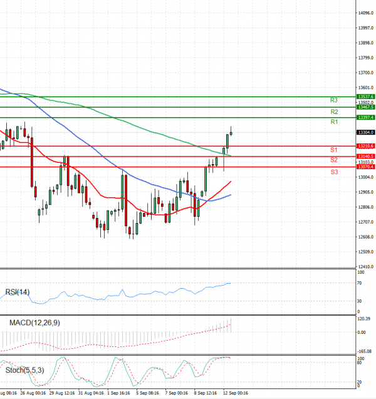Click the red 13210.6 price tag
Image resolution: width=376 pixels, height=399 pixels.
[365, 146]
